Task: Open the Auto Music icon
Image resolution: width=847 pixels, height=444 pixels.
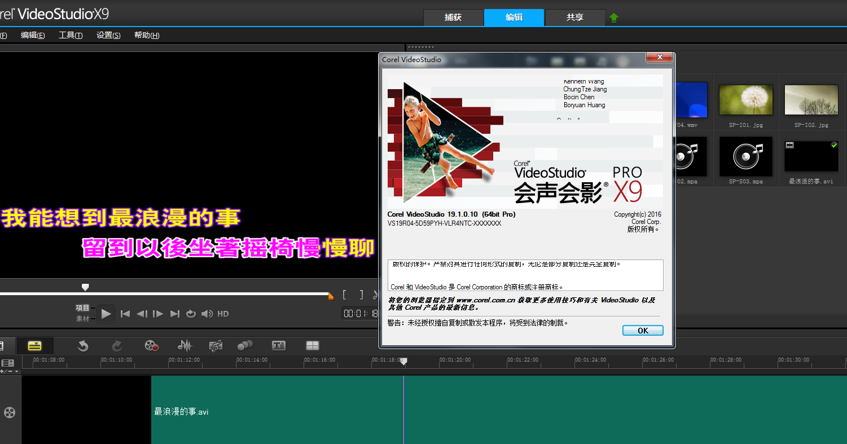Action: coord(216,346)
